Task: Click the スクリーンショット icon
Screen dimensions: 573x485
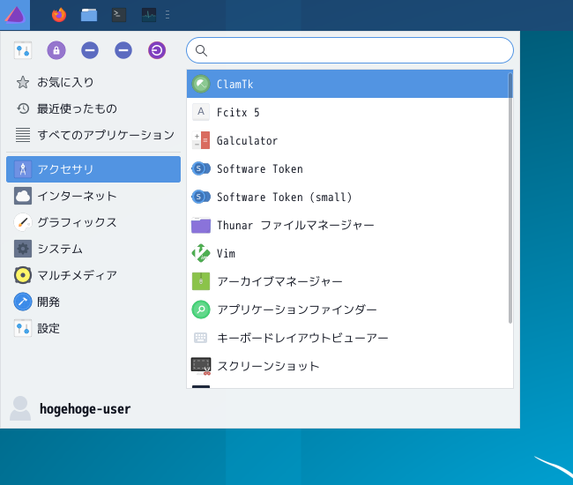Action: (x=201, y=366)
